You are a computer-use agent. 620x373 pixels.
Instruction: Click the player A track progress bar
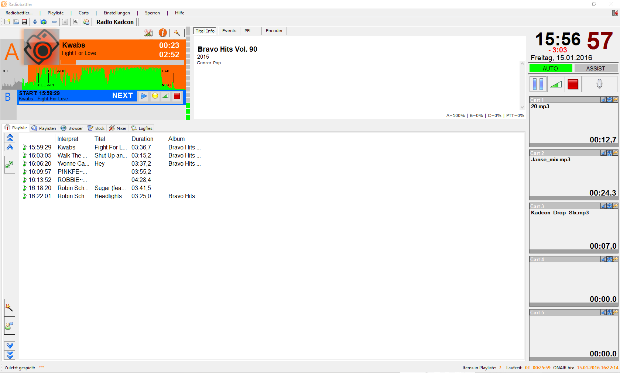click(122, 62)
